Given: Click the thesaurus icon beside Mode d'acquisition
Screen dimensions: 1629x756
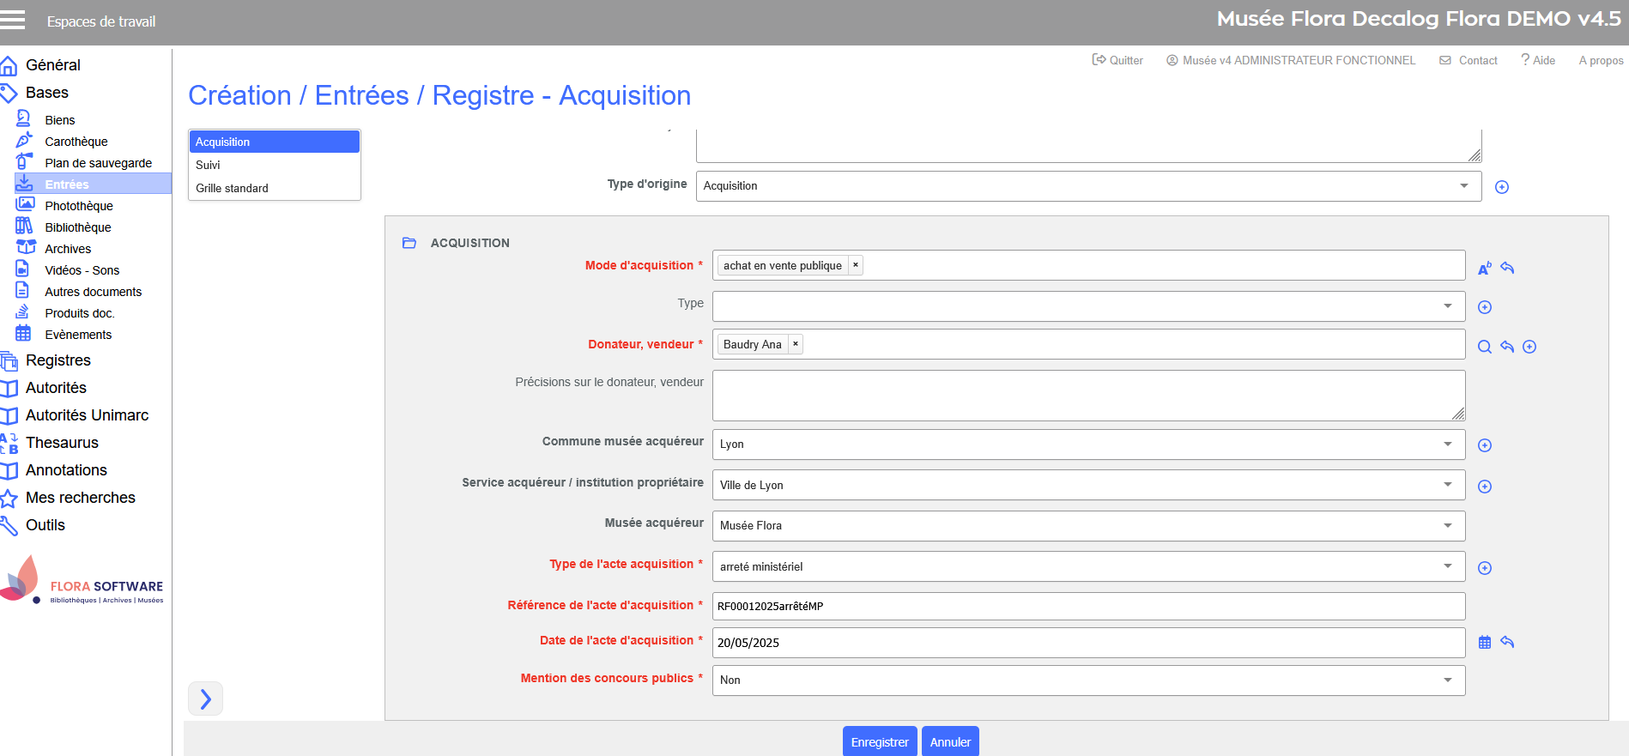Looking at the screenshot, I should [x=1485, y=269].
